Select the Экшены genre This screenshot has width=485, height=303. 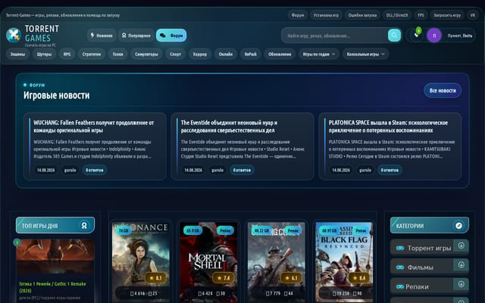tap(17, 54)
